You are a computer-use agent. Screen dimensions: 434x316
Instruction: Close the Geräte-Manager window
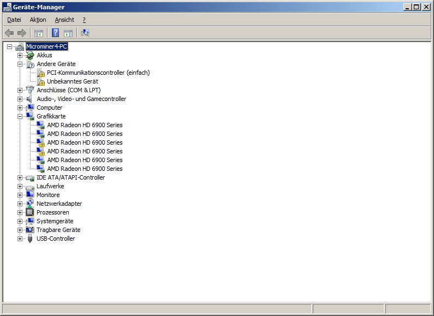pyautogui.click(x=426, y=7)
